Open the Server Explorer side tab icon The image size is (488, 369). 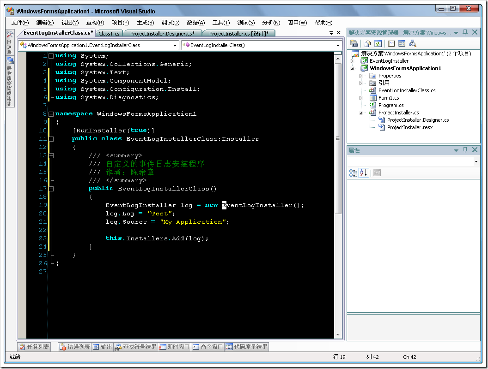coord(10,60)
